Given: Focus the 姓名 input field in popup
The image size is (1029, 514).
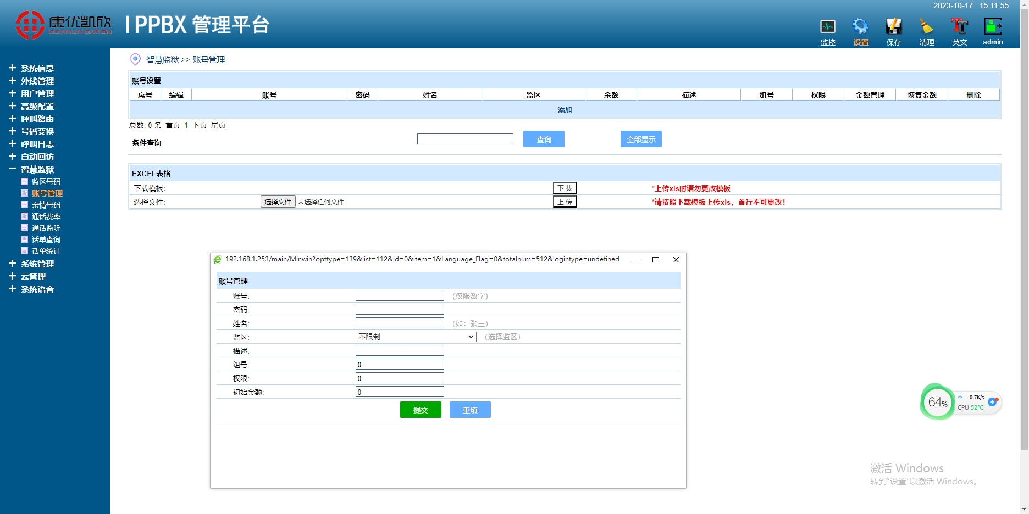Looking at the screenshot, I should pos(400,323).
